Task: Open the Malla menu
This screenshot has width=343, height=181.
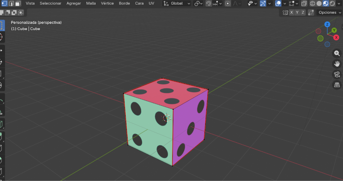Action: tap(91, 3)
